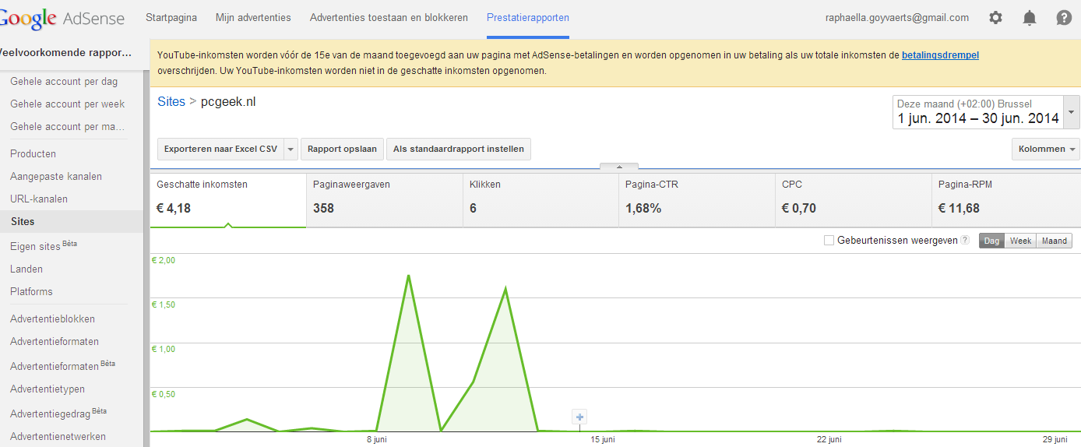Image resolution: width=1081 pixels, height=447 pixels.
Task: Open the notifications bell icon
Action: coord(1030,17)
